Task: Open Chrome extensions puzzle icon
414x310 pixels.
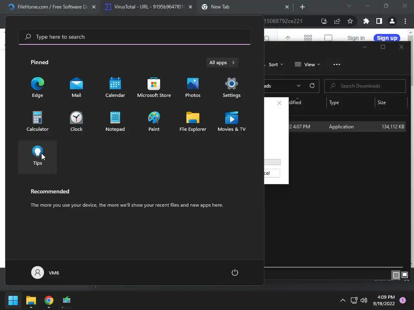Action: [x=366, y=21]
